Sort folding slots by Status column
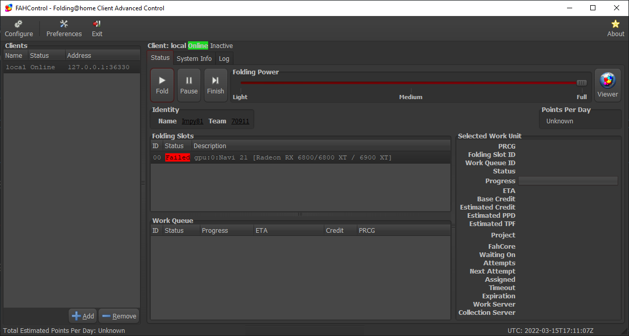Screen dimensions: 629x336 click(177, 146)
